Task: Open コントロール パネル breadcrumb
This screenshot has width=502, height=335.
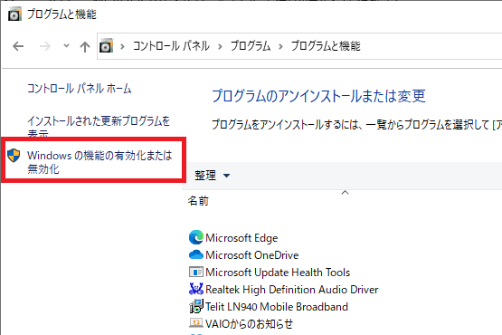Action: pyautogui.click(x=171, y=46)
